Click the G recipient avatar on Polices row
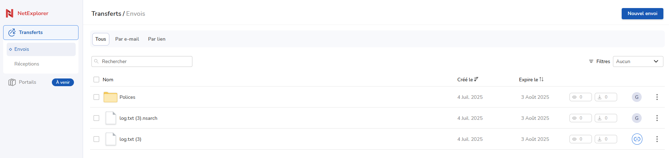This screenshot has height=158, width=669. click(x=637, y=97)
